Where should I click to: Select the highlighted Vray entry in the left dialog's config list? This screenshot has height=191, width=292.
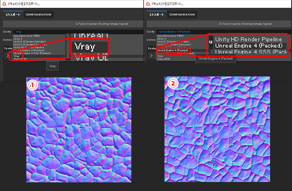click(16, 56)
